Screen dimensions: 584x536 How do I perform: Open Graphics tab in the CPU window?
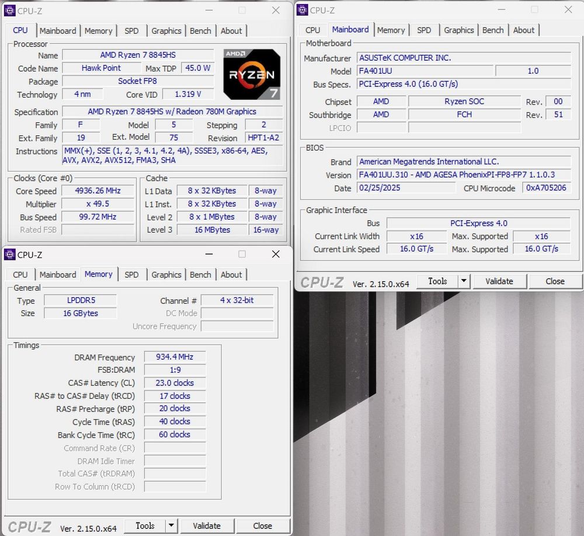pos(166,31)
